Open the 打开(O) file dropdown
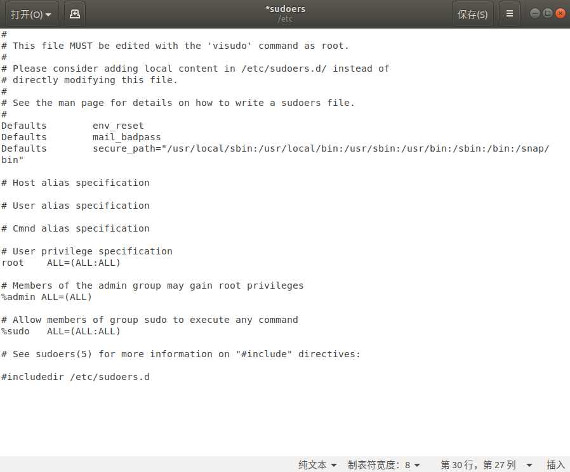 click(x=30, y=14)
